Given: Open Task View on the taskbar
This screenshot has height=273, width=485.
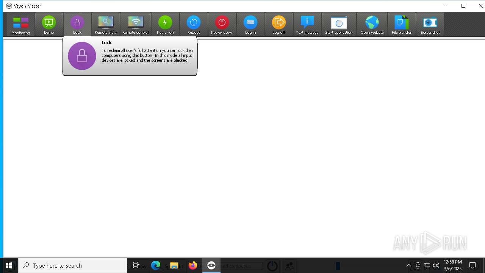Looking at the screenshot, I should [136, 265].
